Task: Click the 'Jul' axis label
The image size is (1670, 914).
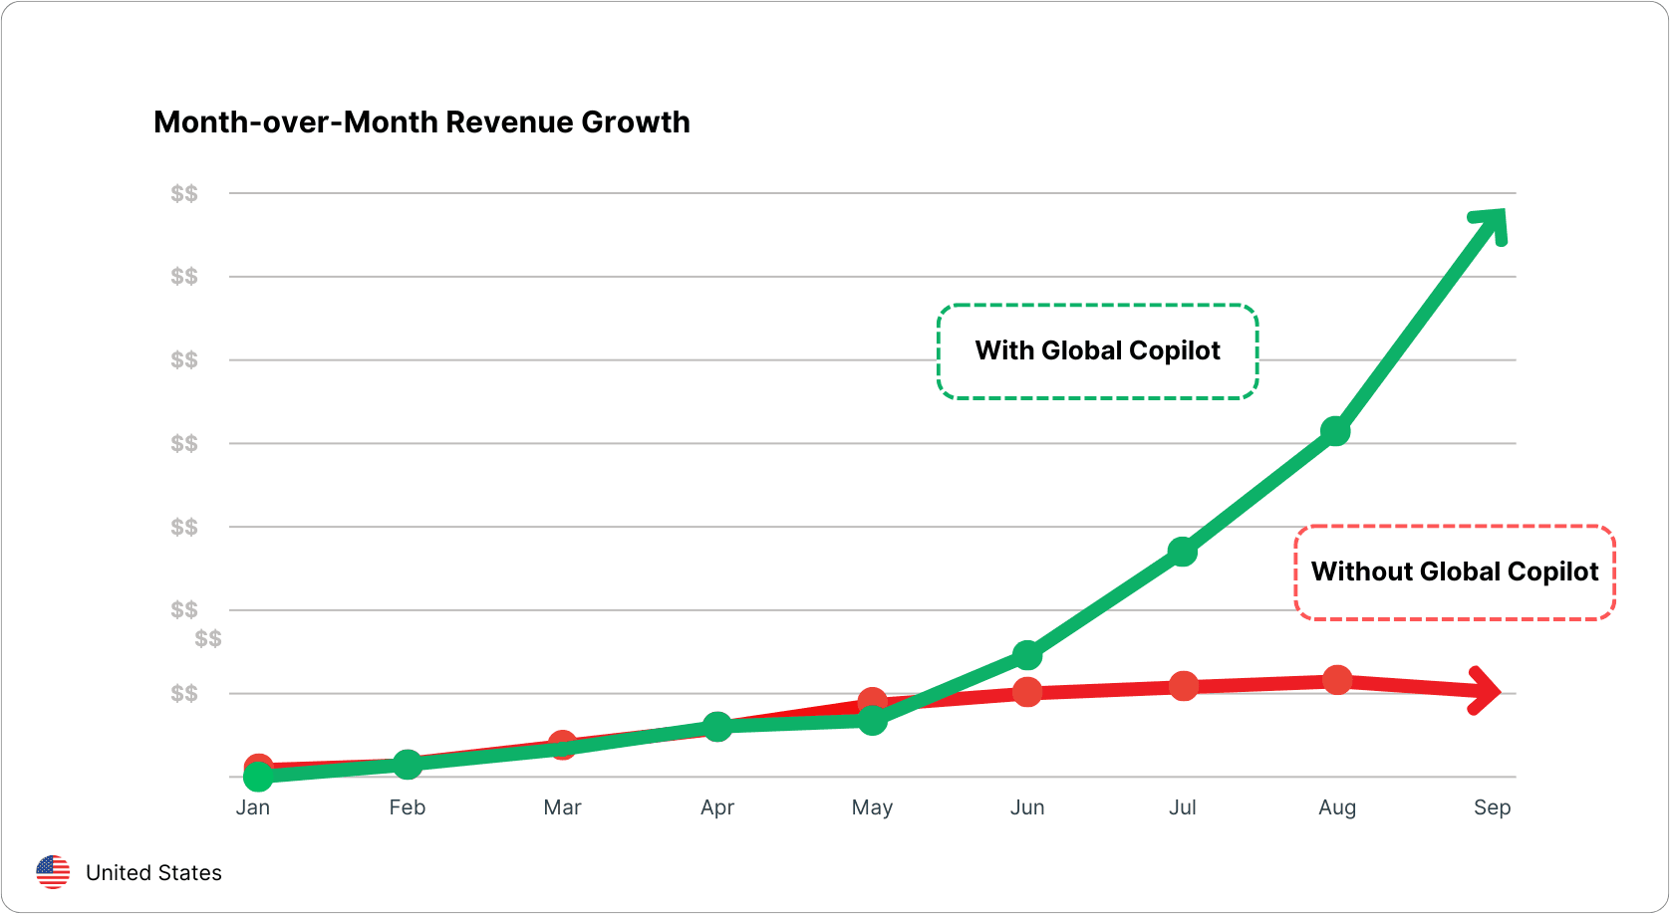Action: [1183, 807]
